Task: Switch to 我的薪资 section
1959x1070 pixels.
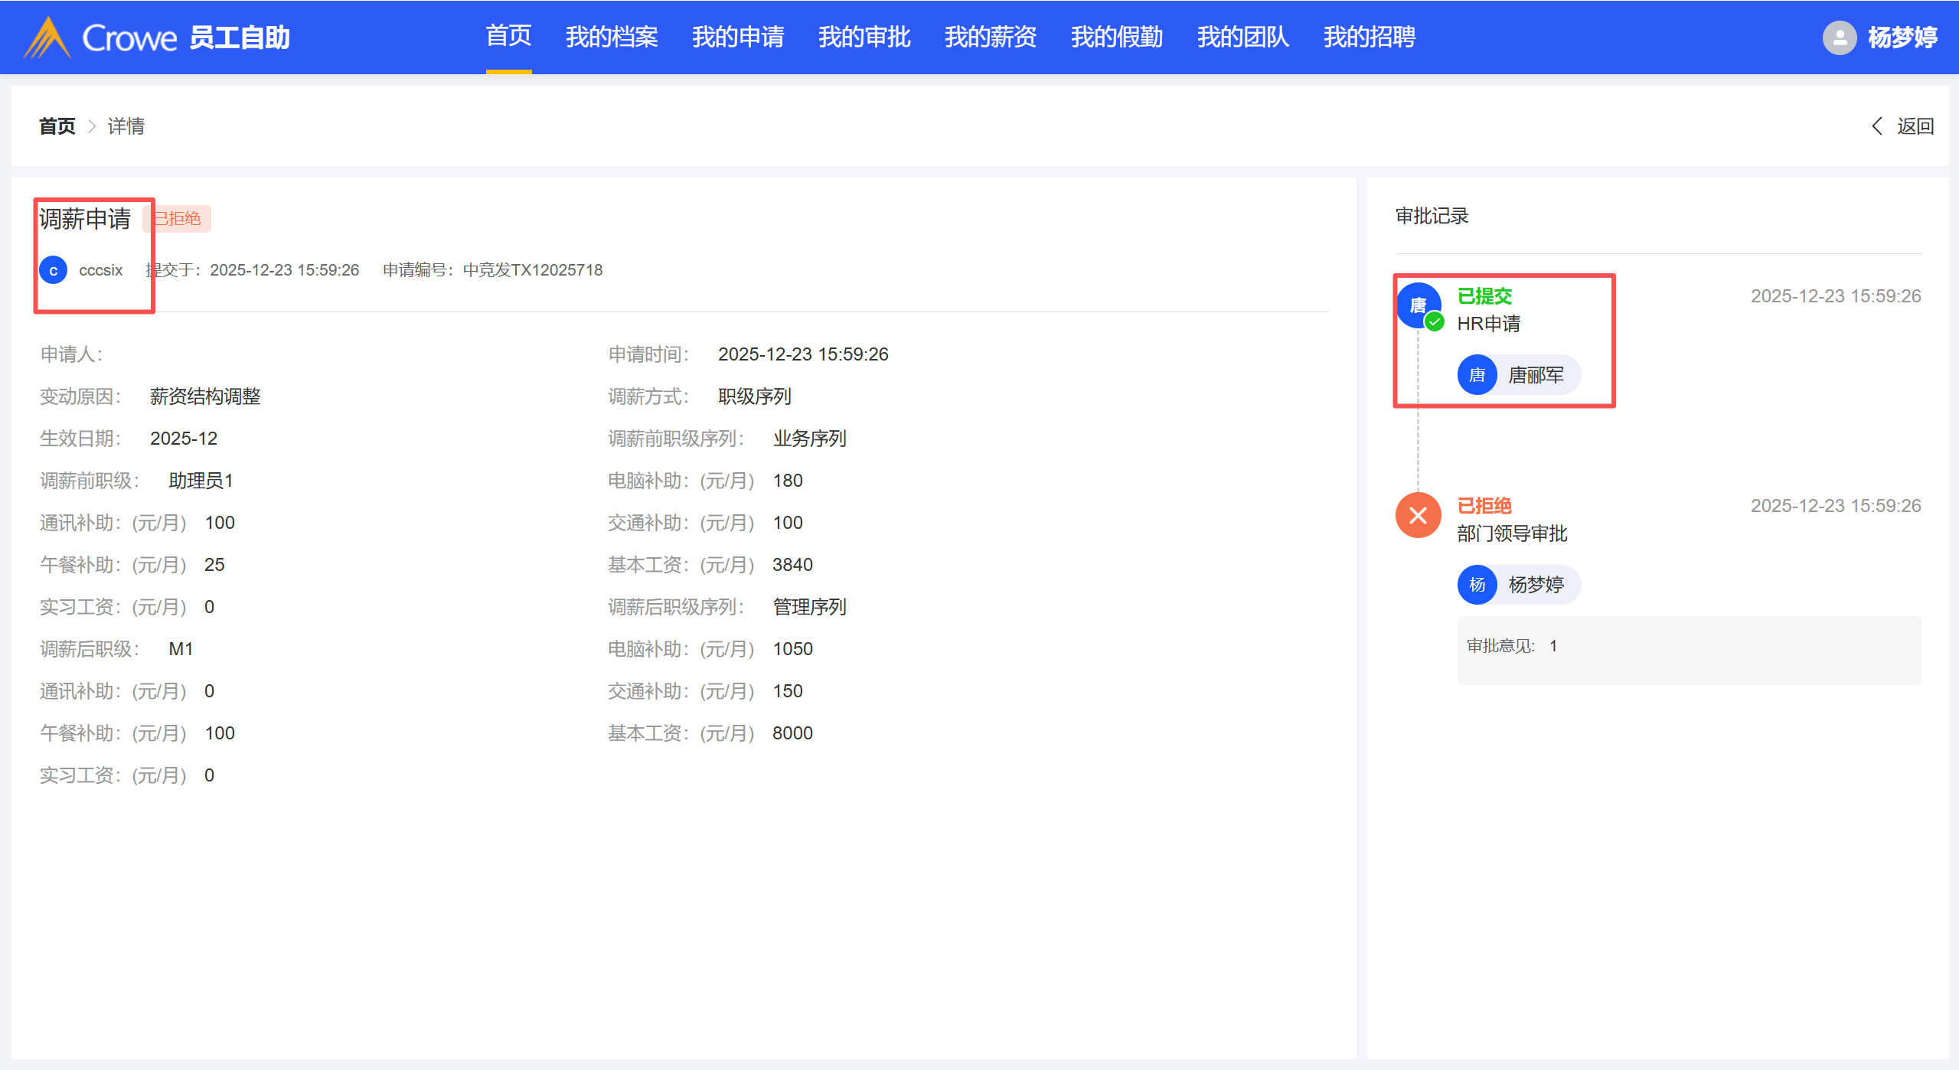Action: coord(991,37)
